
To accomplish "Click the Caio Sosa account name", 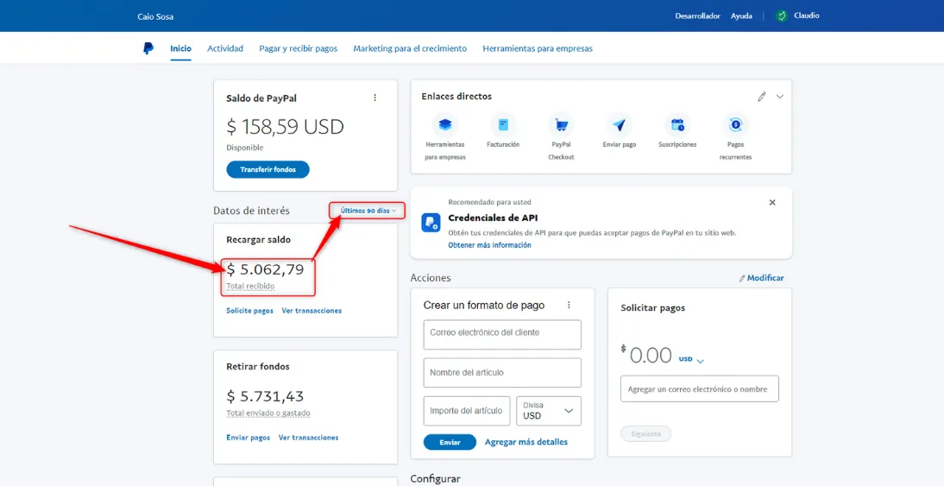I will point(155,17).
